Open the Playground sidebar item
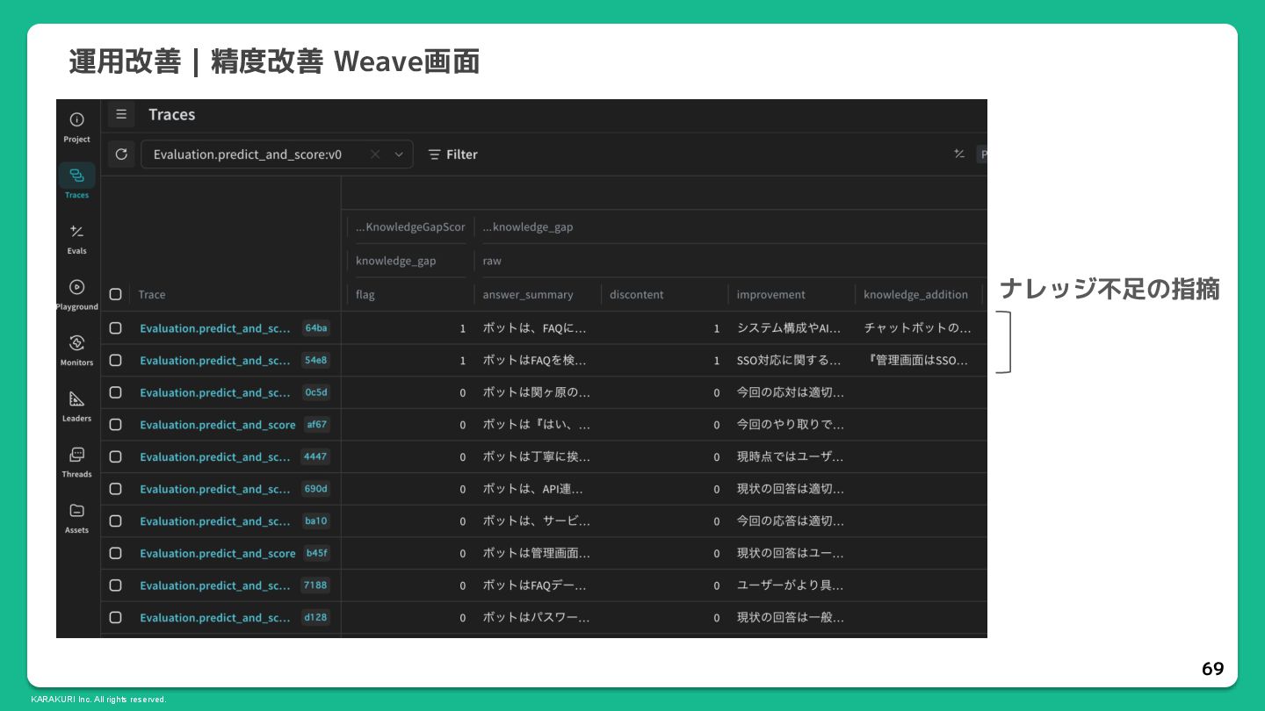 click(77, 294)
